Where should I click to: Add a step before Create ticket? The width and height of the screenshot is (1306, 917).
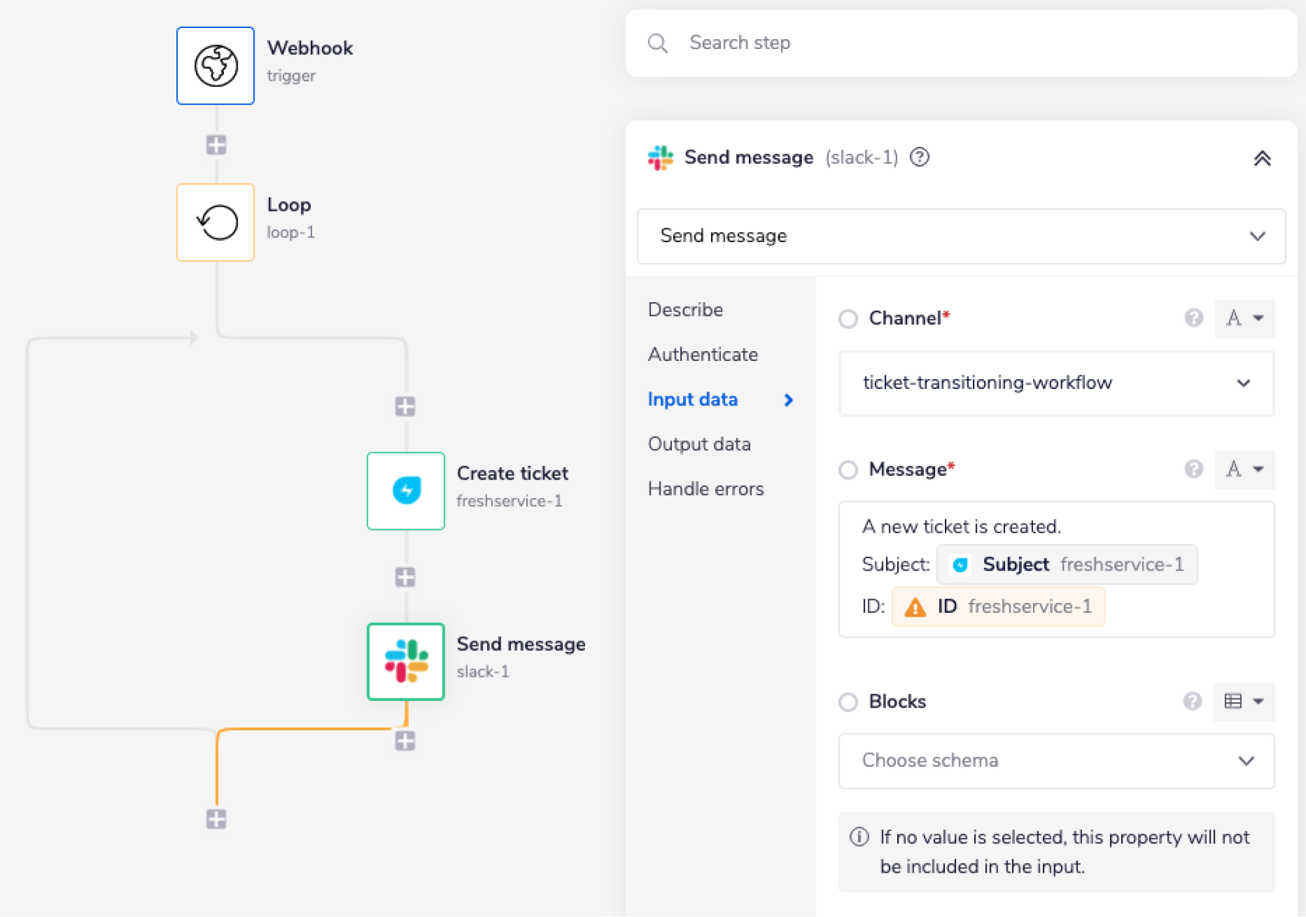point(406,407)
